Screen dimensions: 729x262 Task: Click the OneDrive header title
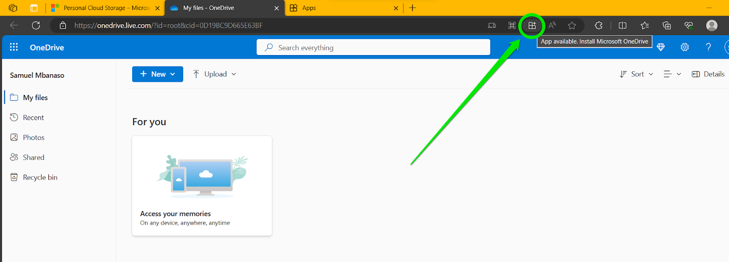coord(47,47)
